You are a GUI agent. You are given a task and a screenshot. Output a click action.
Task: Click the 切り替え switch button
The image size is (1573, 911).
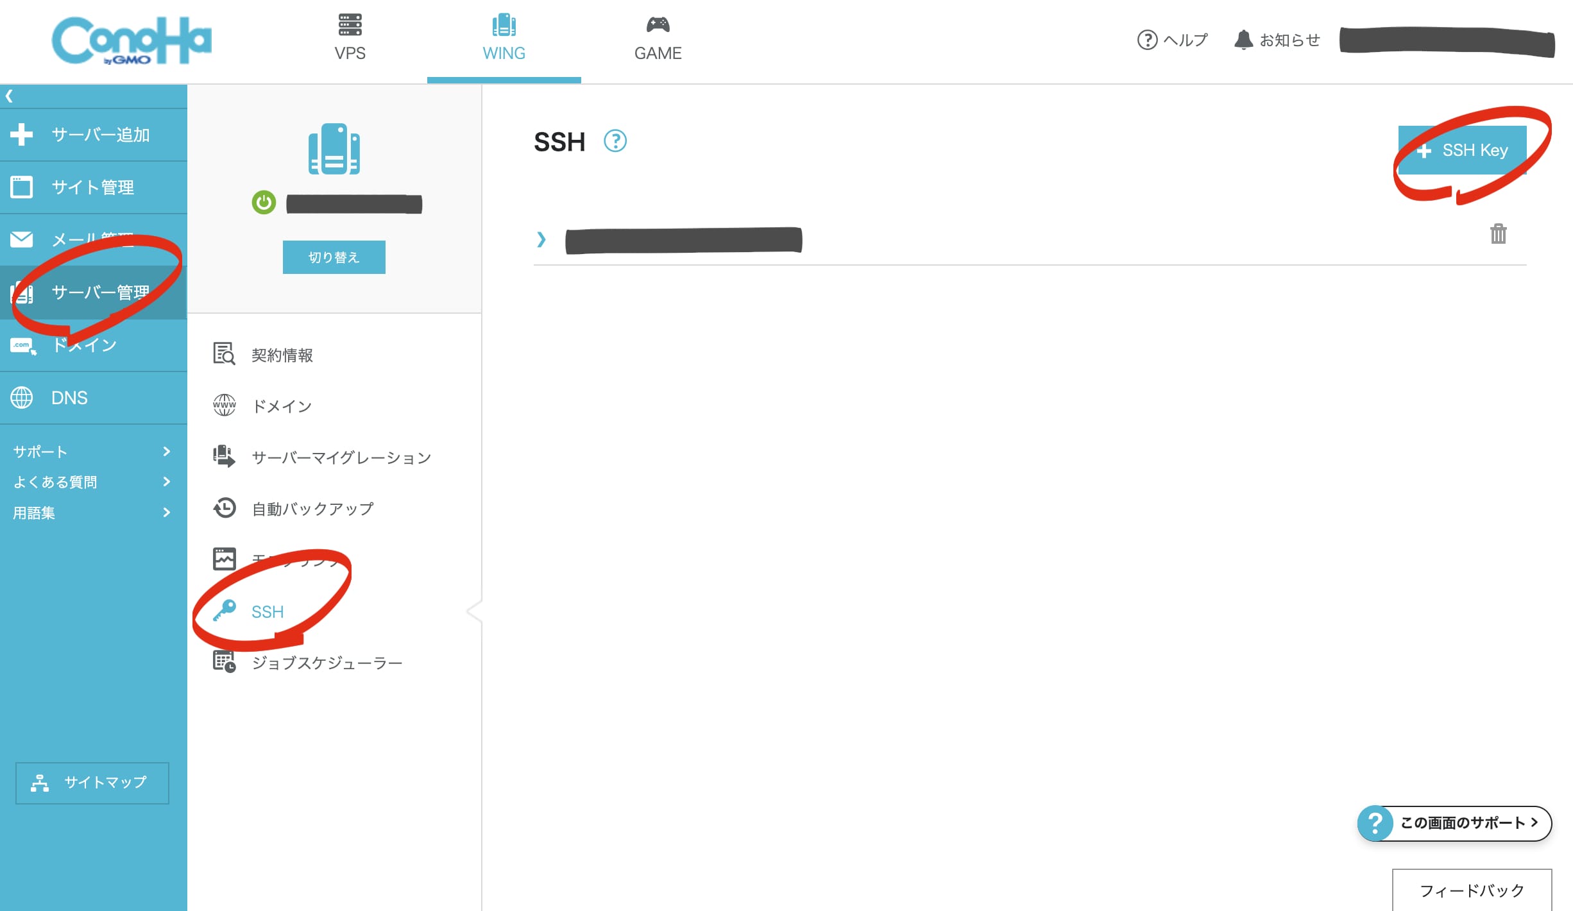[334, 257]
